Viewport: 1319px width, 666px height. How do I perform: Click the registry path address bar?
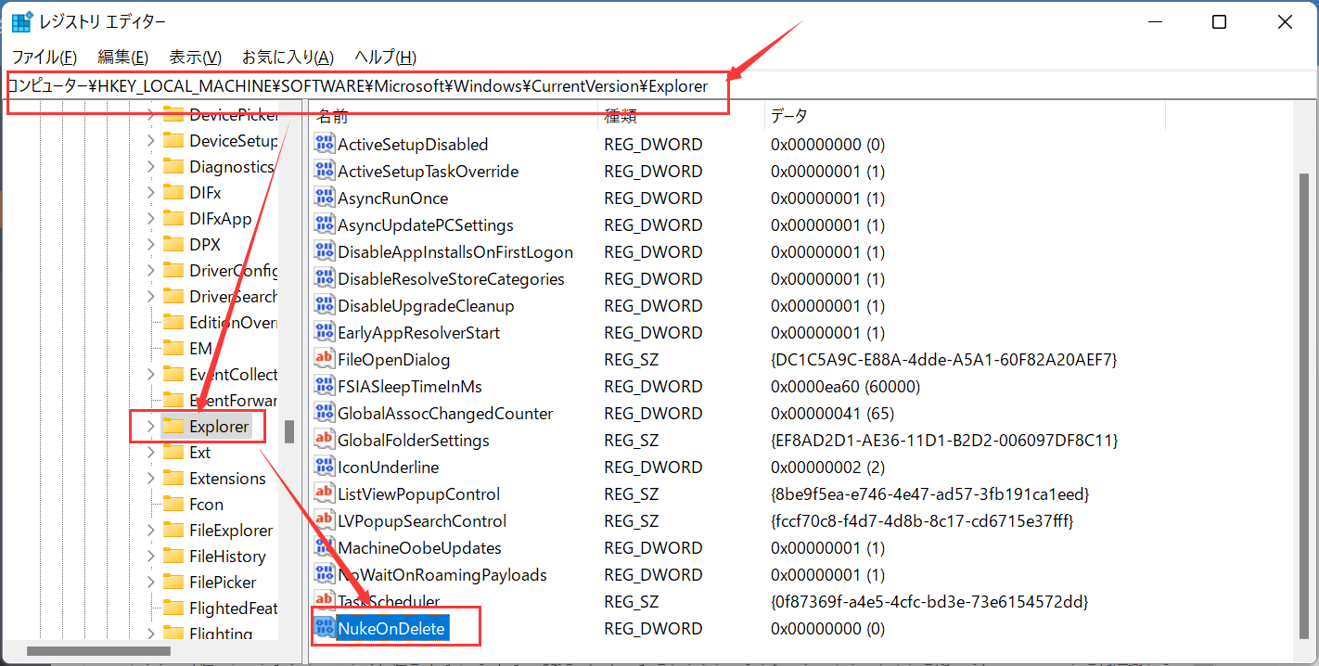tap(371, 86)
